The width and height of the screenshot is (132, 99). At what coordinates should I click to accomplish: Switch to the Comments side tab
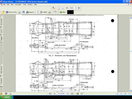(1, 81)
